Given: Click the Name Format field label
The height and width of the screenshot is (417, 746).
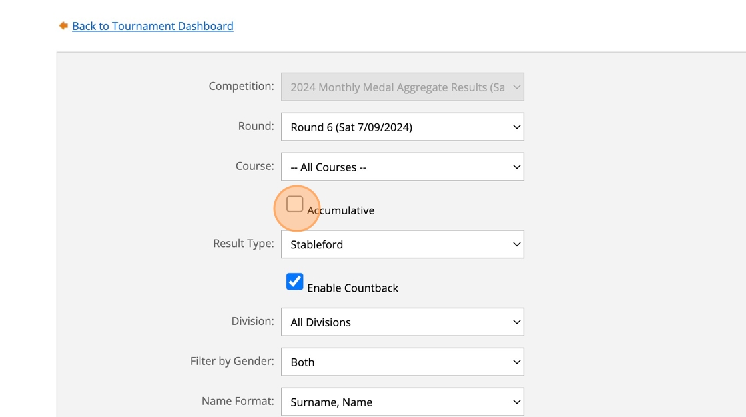Looking at the screenshot, I should coord(238,401).
